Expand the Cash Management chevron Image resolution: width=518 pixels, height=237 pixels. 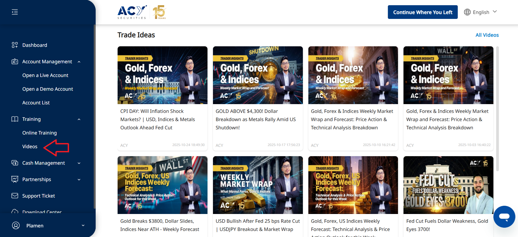(79, 163)
